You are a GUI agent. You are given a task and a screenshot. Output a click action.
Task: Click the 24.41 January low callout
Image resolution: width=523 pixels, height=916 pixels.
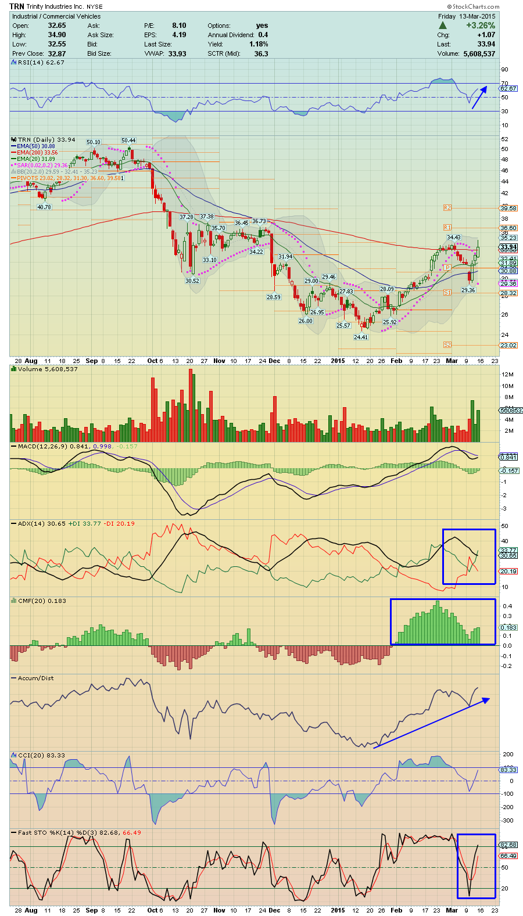(x=361, y=337)
